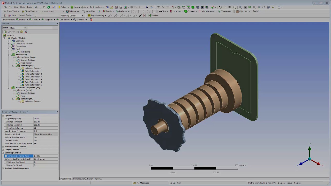The height and width of the screenshot is (186, 331).
Task: Open the Units menu
Action: tap(22, 7)
